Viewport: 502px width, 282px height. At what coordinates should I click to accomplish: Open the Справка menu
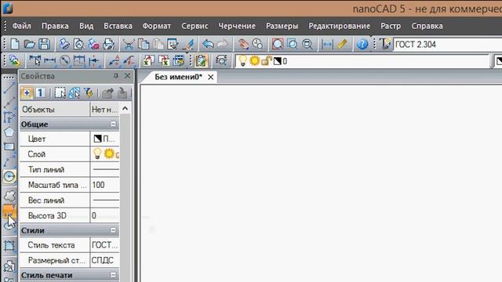(x=427, y=26)
